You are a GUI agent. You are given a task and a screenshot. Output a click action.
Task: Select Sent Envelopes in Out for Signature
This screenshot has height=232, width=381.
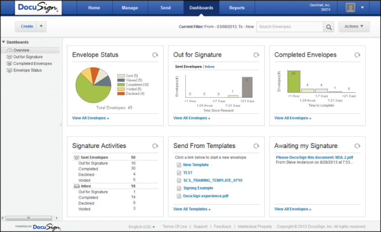pyautogui.click(x=188, y=66)
